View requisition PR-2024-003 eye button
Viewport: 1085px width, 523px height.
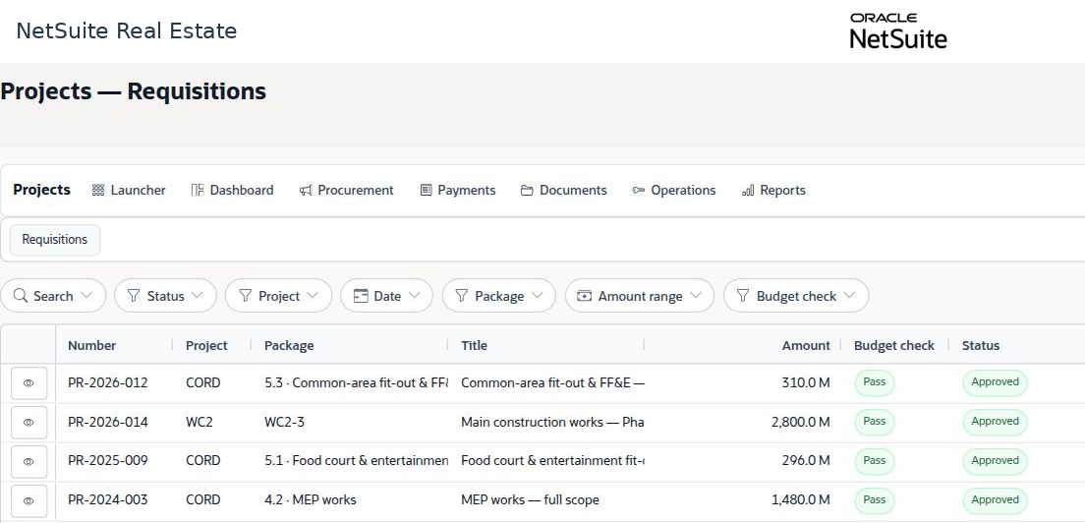coord(29,500)
